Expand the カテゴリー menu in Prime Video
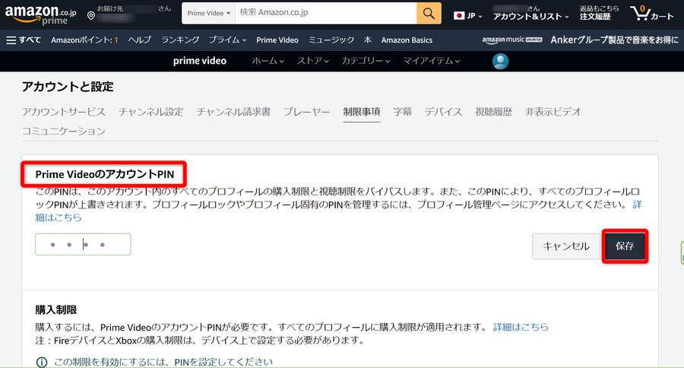The width and height of the screenshot is (684, 368). click(x=366, y=61)
